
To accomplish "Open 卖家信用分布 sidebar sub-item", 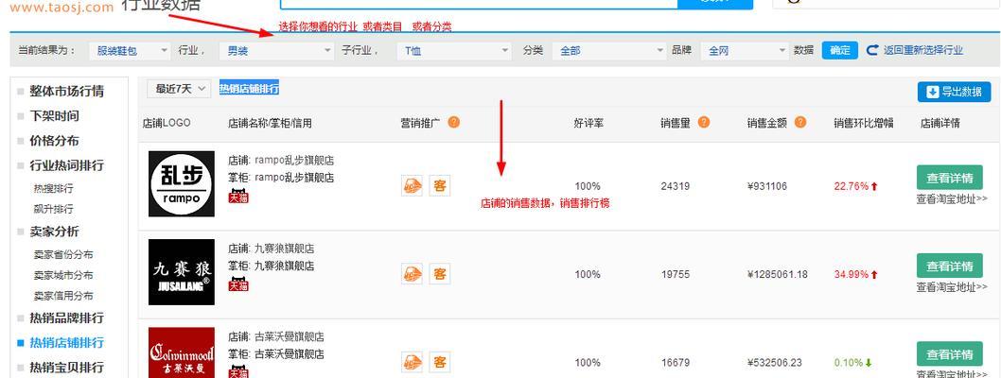I will 63,296.
